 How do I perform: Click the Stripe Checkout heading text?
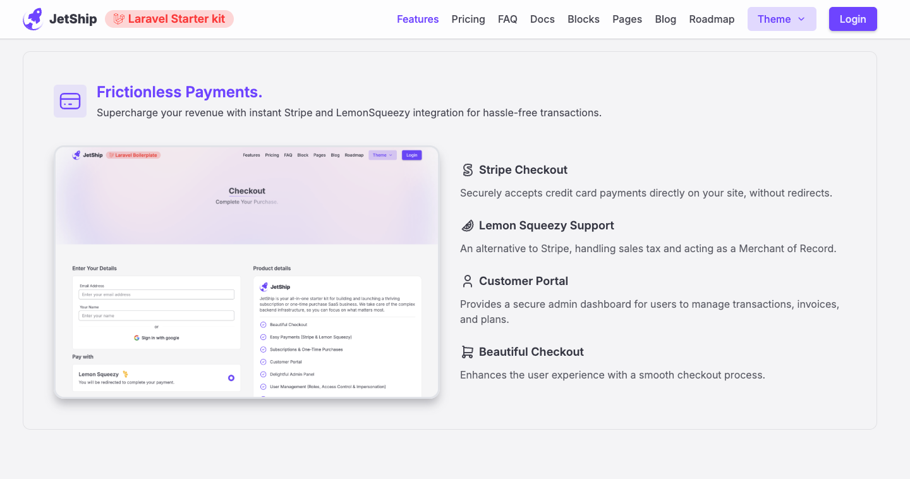click(x=523, y=170)
